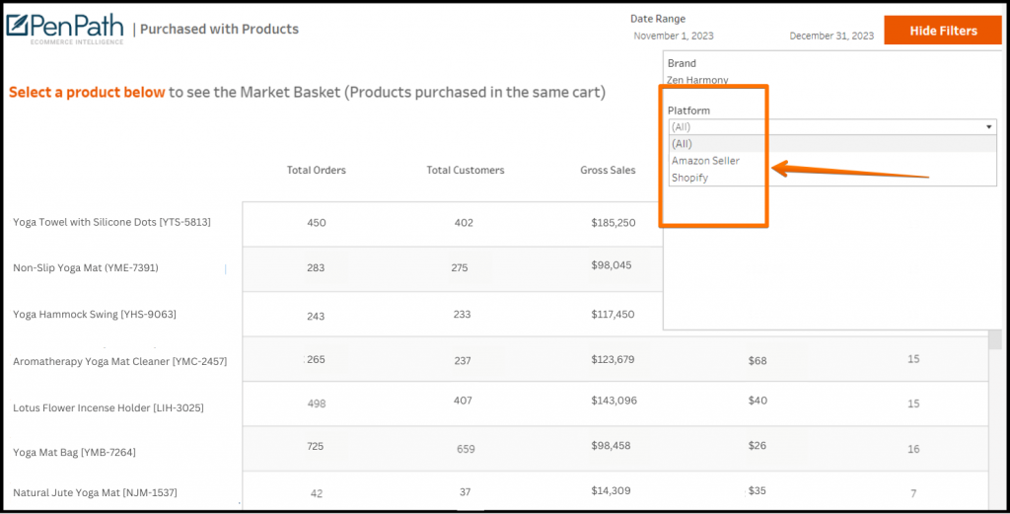Click the Gross Sales column header
The image size is (1010, 514).
[608, 170]
